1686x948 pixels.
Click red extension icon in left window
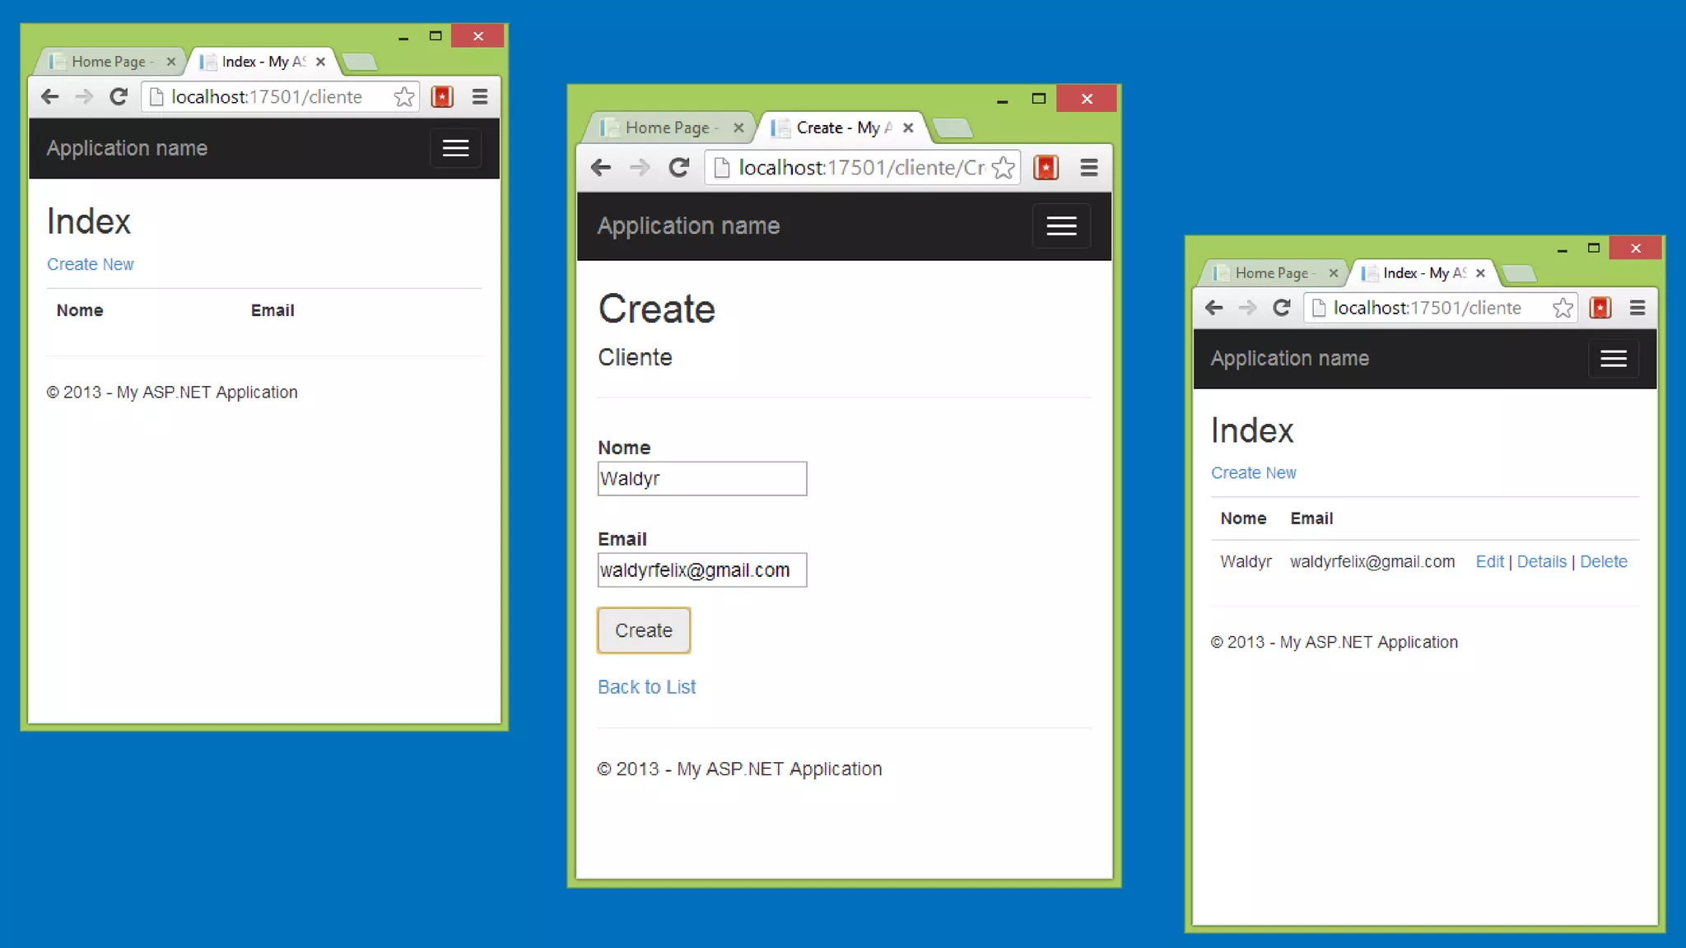click(442, 97)
